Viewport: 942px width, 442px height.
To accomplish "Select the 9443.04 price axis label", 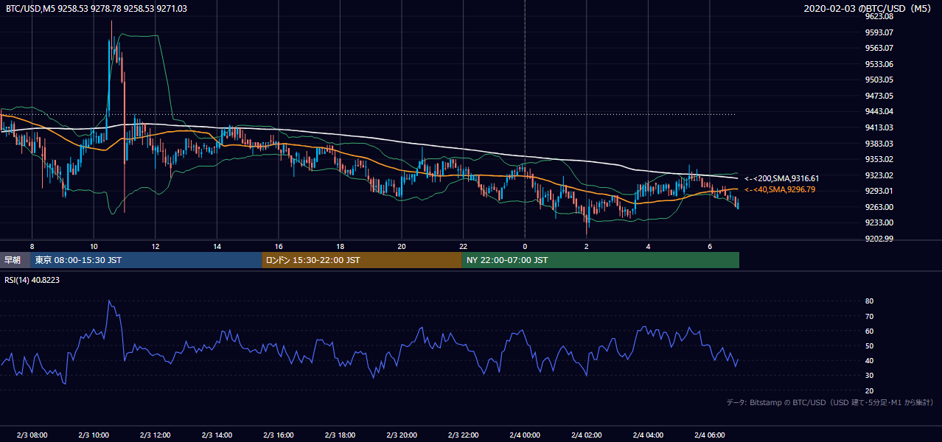I will (x=879, y=111).
